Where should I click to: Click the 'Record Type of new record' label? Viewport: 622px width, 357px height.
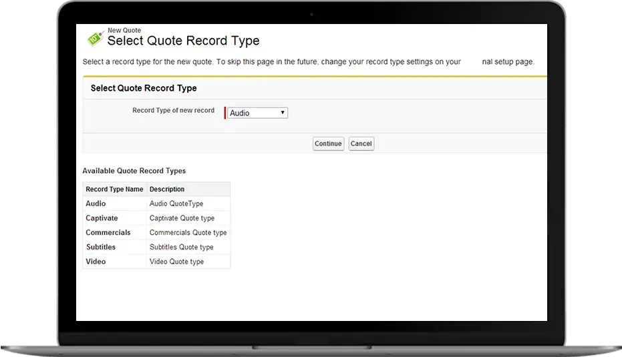coord(173,110)
